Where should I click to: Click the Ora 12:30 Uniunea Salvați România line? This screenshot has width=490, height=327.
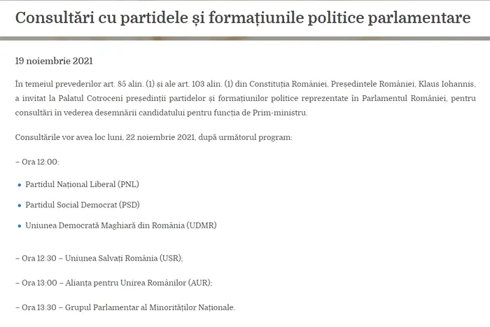click(99, 258)
